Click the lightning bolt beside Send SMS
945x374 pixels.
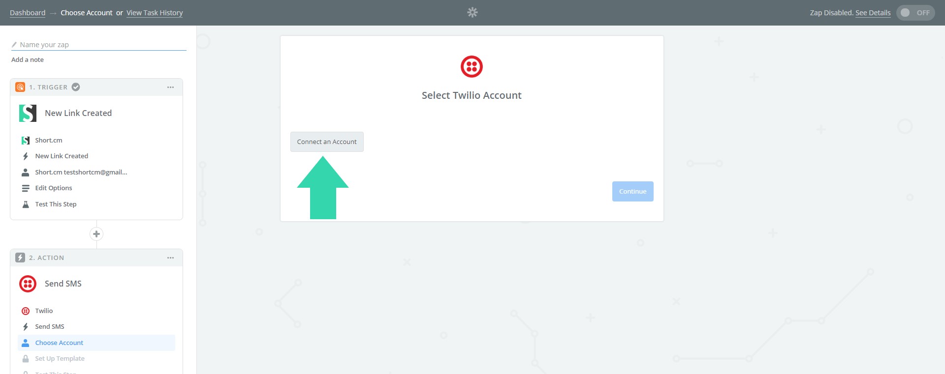[26, 327]
